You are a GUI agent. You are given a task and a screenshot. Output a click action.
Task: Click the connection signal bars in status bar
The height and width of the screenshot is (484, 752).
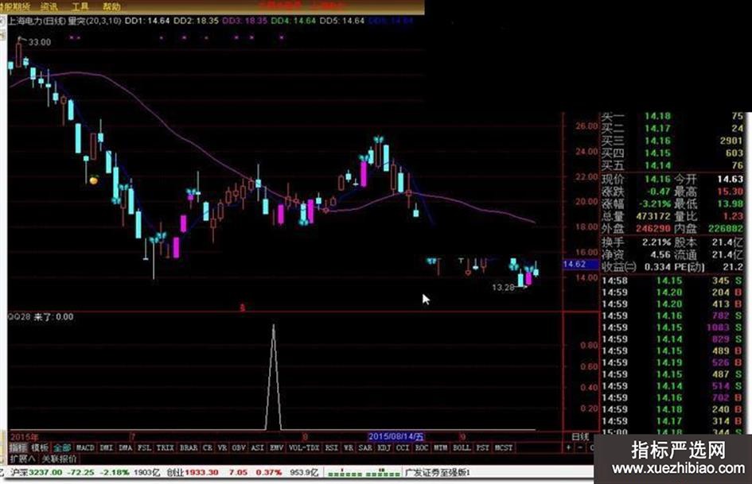click(x=364, y=474)
